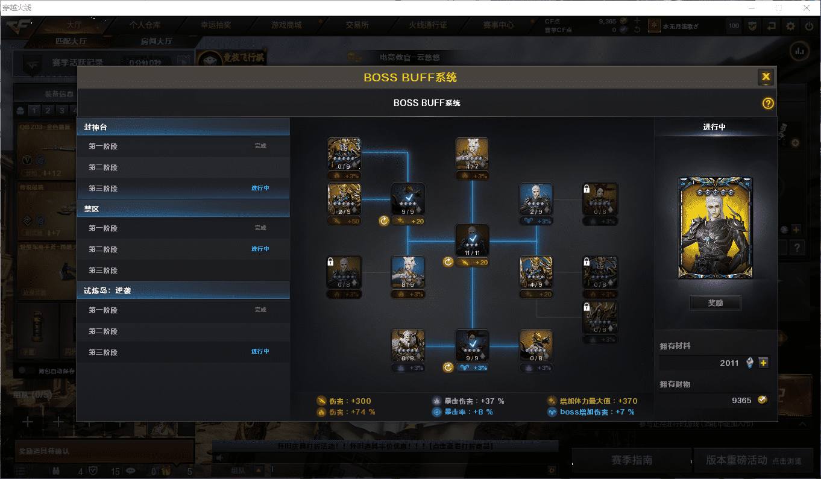Image resolution: width=821 pixels, height=479 pixels.
Task: Select the 9/9 node with +20 bonus
Action: 408,200
